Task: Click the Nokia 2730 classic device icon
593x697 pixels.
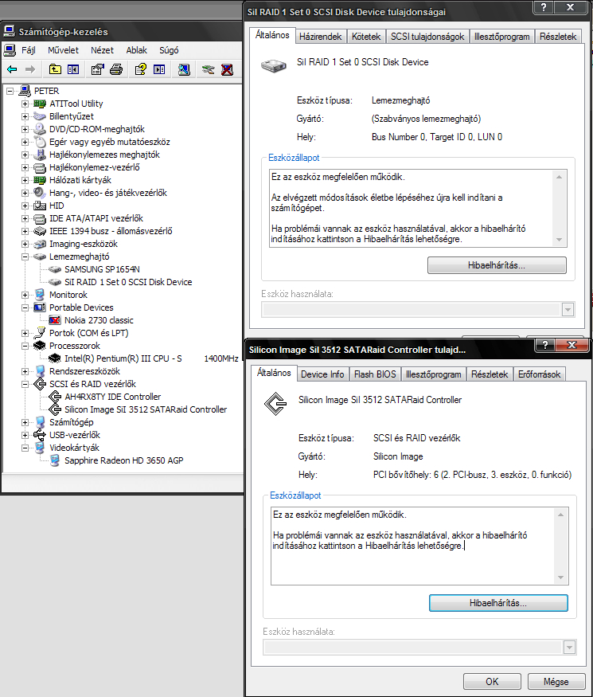Action: [x=55, y=320]
